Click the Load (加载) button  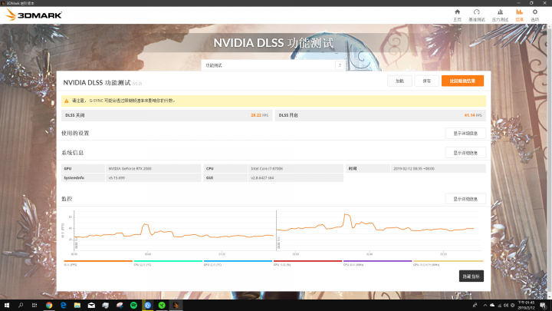tap(399, 81)
